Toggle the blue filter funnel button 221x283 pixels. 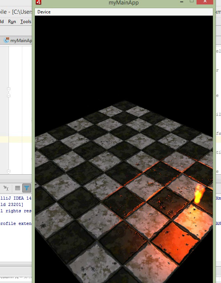click(x=27, y=188)
